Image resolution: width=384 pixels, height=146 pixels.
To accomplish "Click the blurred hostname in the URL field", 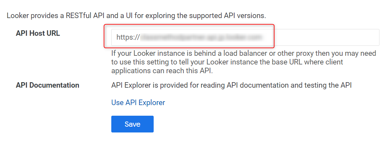I will point(201,37).
